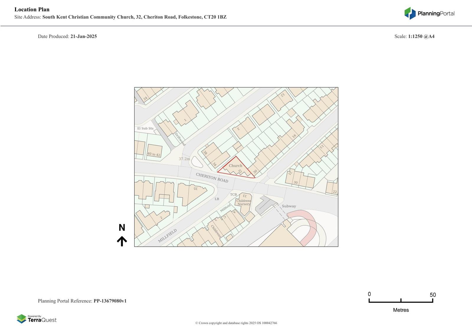
Task: Click the El Sub Sta label
Action: 145,128
